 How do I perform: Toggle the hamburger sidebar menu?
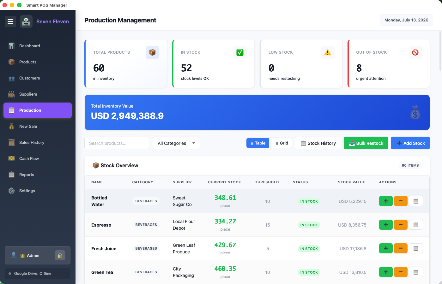(x=10, y=21)
